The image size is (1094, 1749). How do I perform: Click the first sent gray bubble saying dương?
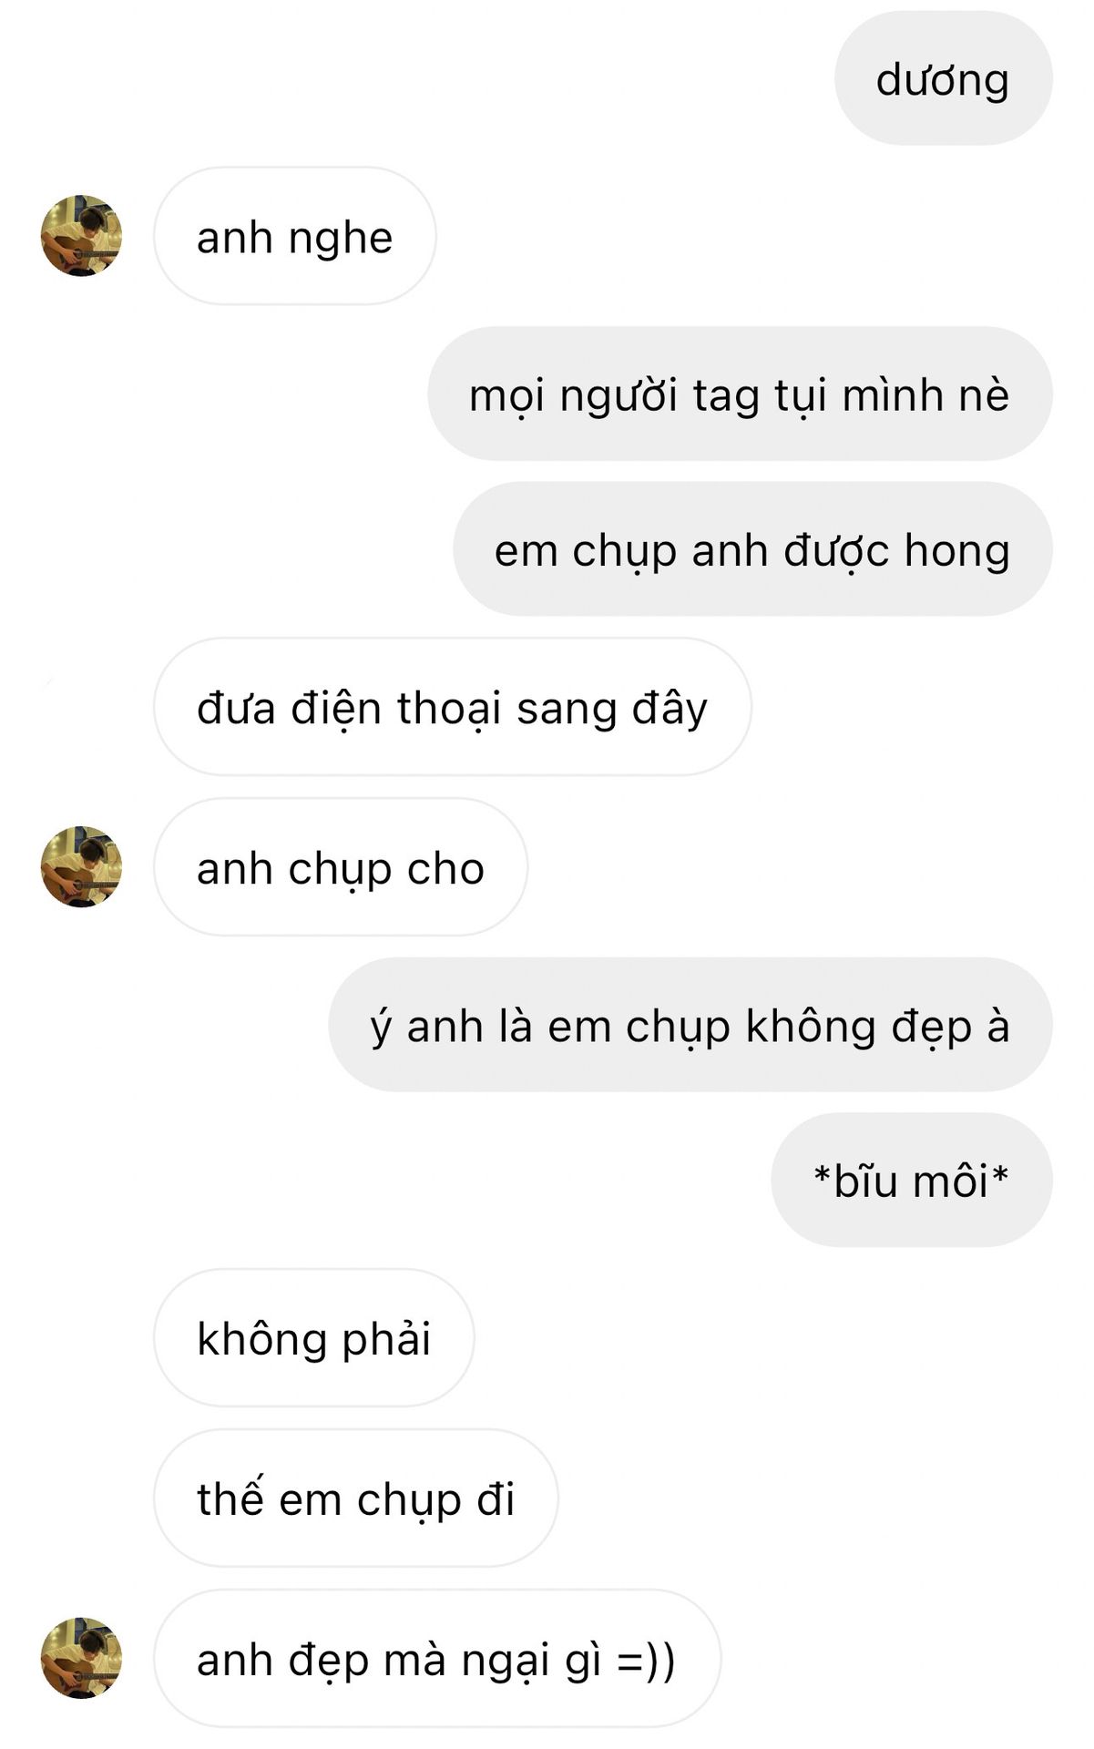click(x=943, y=78)
